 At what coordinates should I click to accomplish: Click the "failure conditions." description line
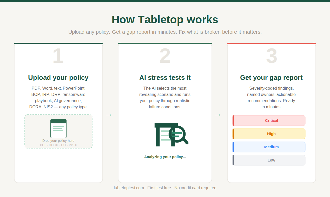point(165,107)
